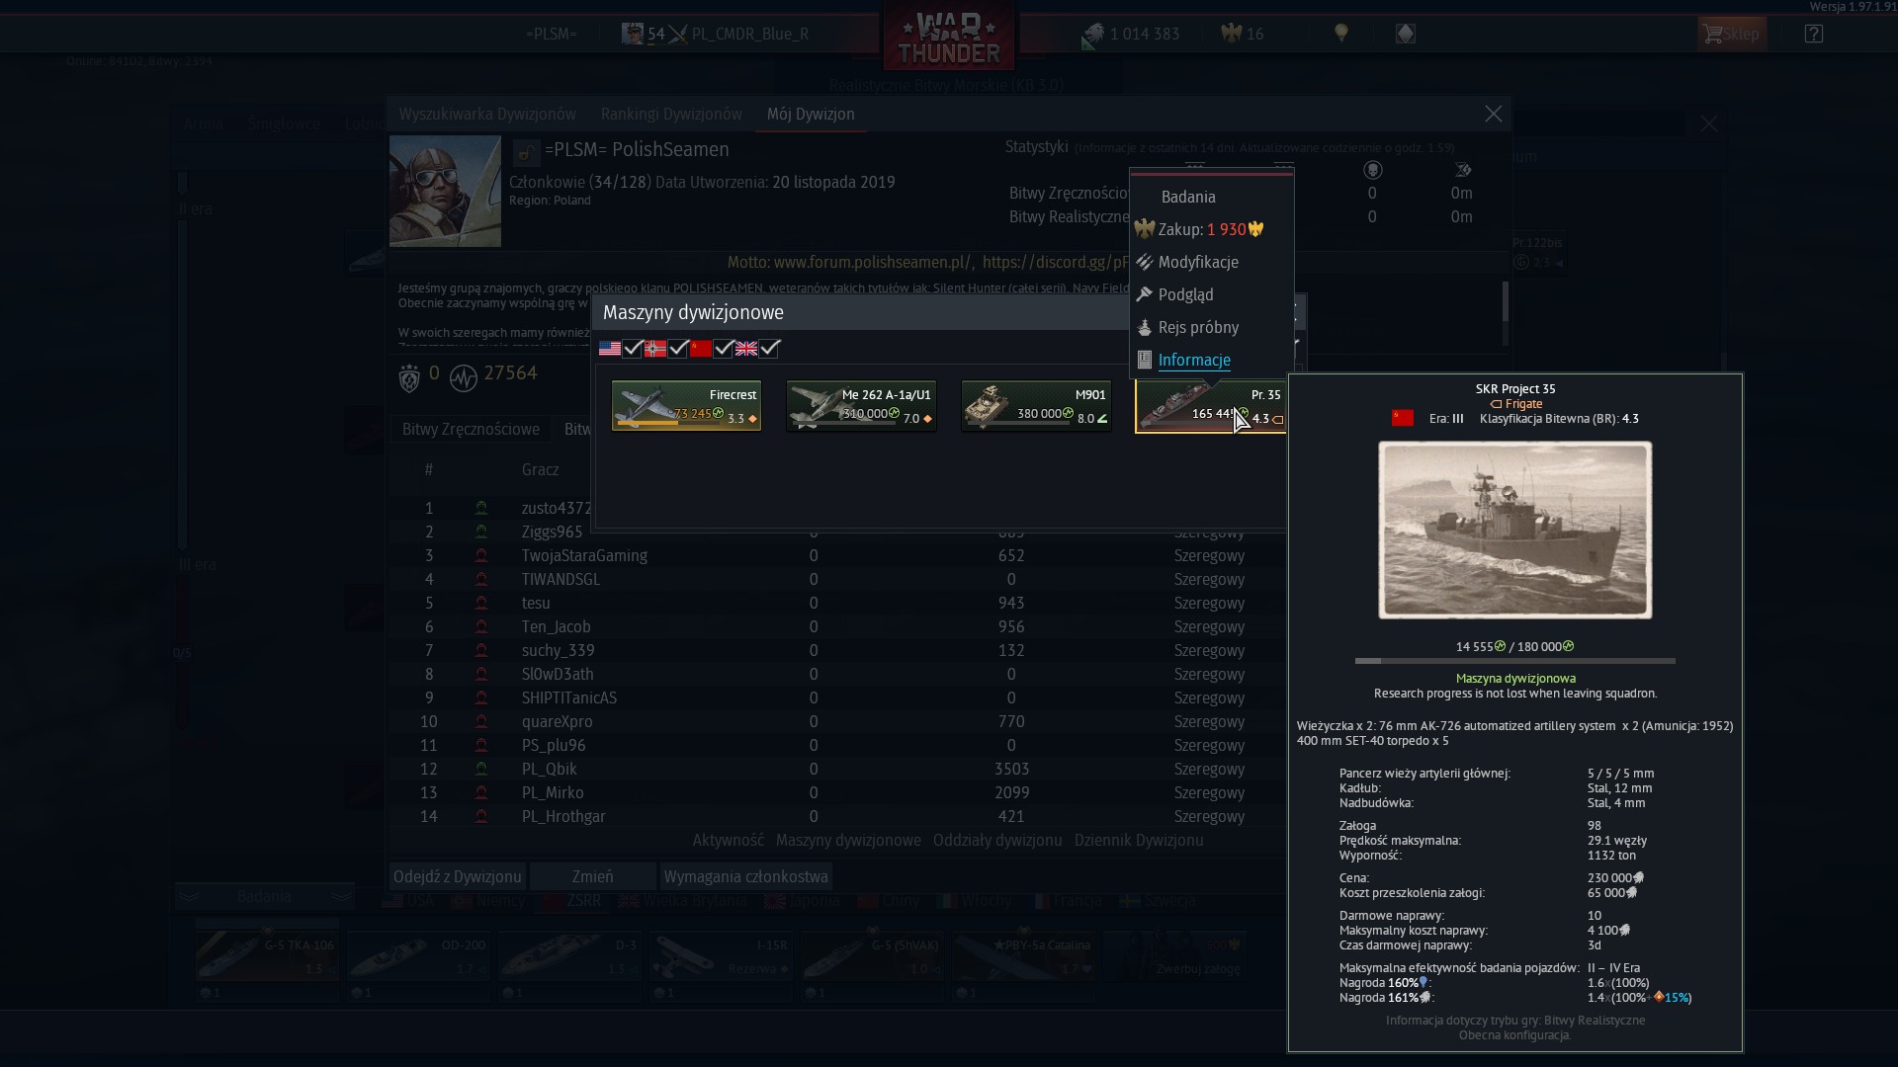Click the lightbulb icon in top bar
This screenshot has width=1898, height=1067.
tap(1341, 34)
